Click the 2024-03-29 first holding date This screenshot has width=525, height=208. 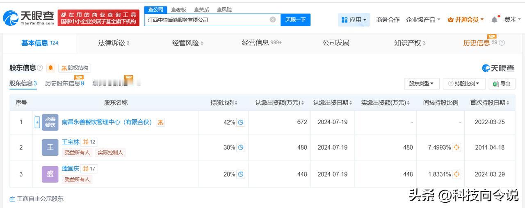490,174
